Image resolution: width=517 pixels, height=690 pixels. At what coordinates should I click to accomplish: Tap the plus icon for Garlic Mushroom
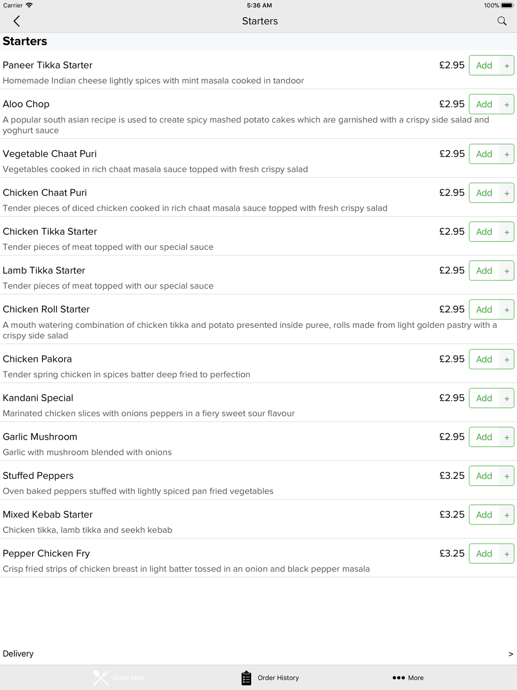point(507,437)
